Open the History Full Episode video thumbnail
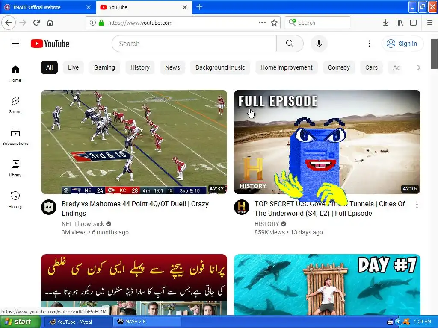This screenshot has height=328, width=438. click(327, 142)
